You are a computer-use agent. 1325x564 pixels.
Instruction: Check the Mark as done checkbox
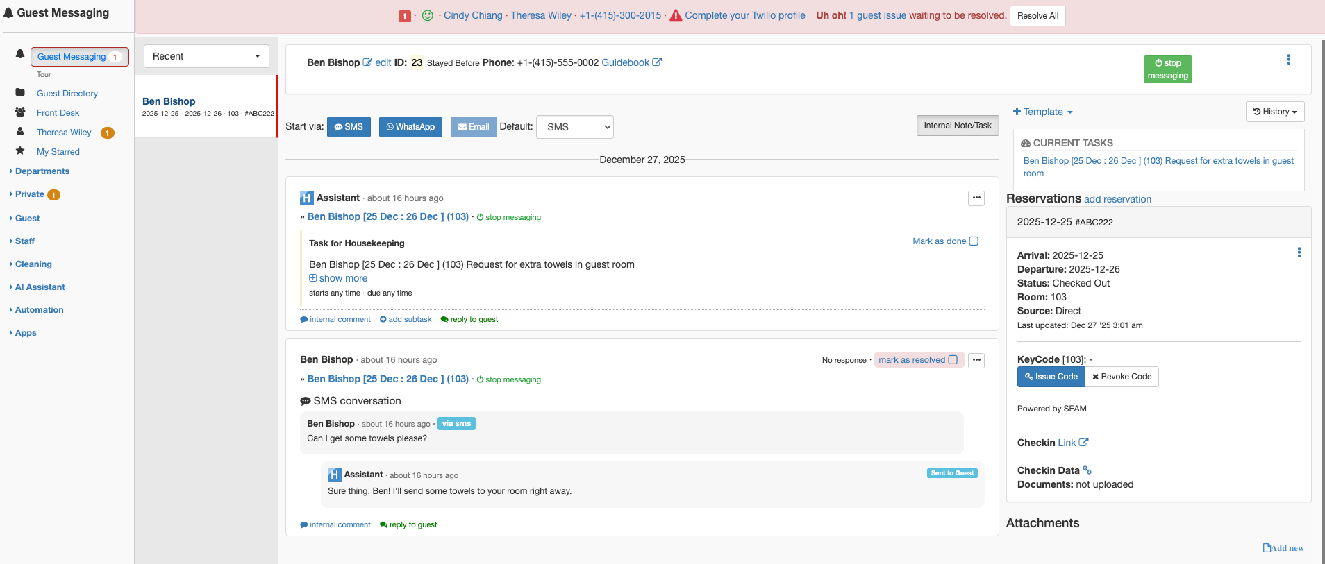[x=974, y=241]
